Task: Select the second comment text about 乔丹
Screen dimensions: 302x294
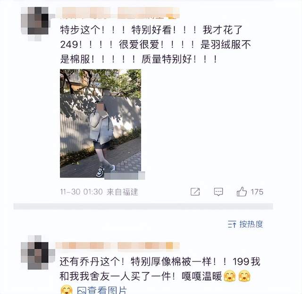Action: coord(160,269)
